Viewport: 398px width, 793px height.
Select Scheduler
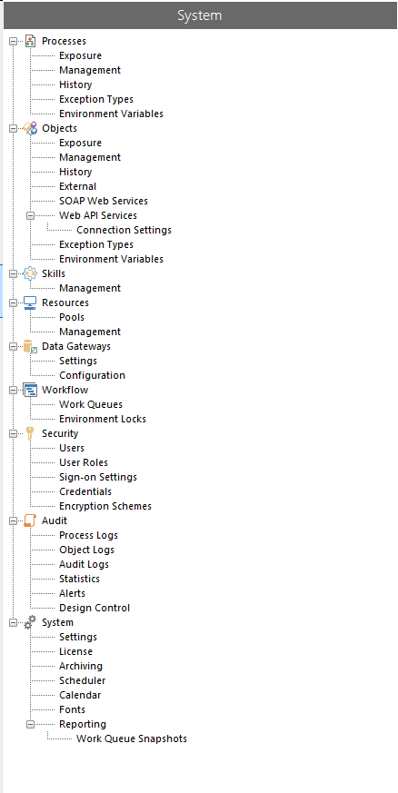(x=83, y=680)
